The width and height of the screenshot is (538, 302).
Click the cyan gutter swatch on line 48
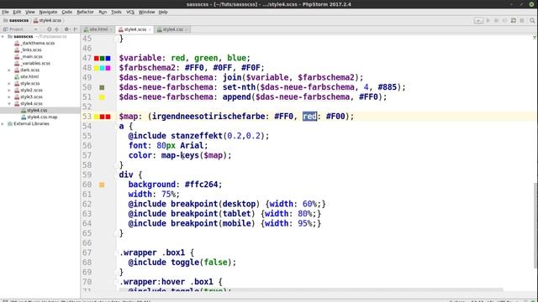(103, 68)
